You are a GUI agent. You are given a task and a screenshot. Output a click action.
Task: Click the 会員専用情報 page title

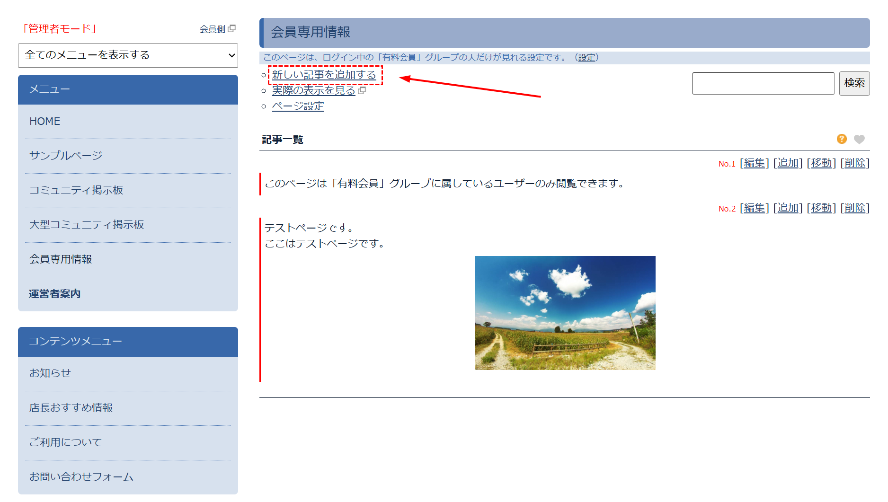pyautogui.click(x=311, y=32)
